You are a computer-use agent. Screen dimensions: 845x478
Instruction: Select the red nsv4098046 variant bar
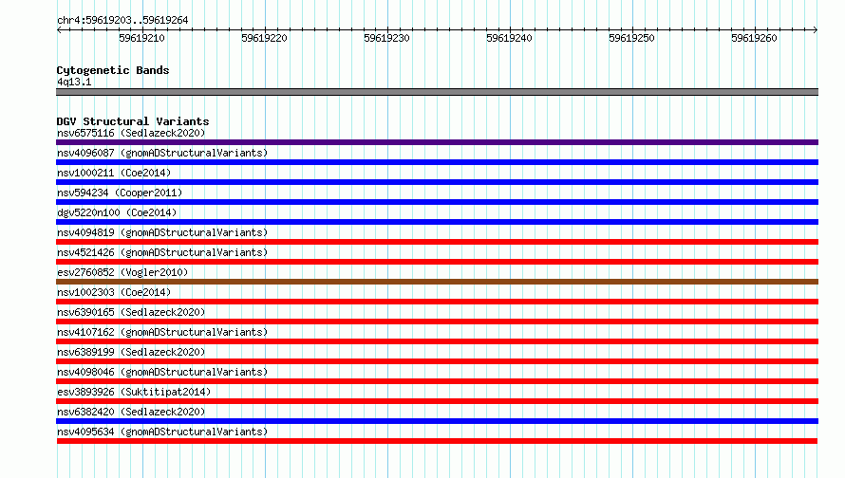pyautogui.click(x=437, y=381)
